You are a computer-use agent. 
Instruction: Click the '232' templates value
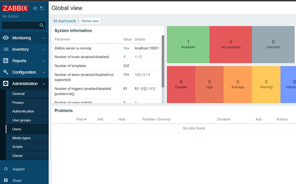(x=126, y=66)
